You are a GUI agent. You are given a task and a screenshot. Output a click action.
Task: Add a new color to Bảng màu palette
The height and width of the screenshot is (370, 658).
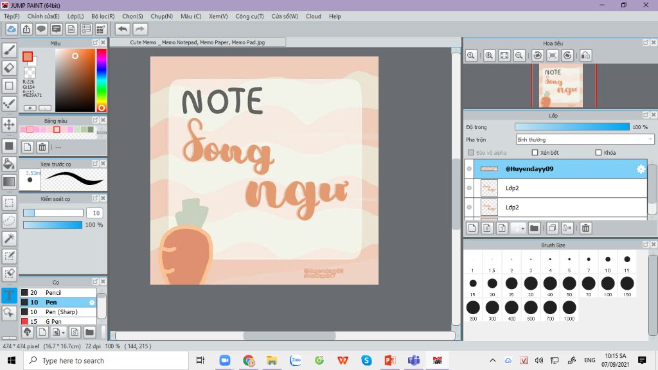pyautogui.click(x=27, y=147)
